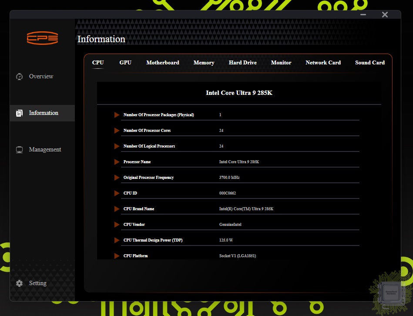This screenshot has width=413, height=316.
Task: View the Monitor tab
Action: click(x=281, y=63)
